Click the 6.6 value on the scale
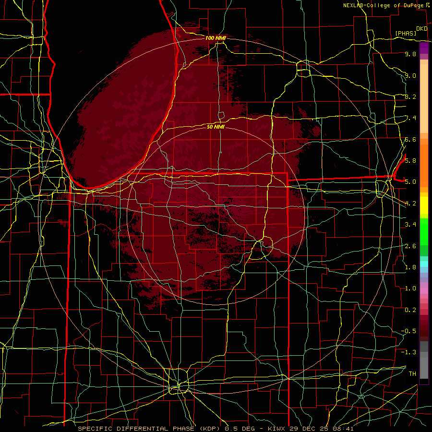 click(x=410, y=139)
